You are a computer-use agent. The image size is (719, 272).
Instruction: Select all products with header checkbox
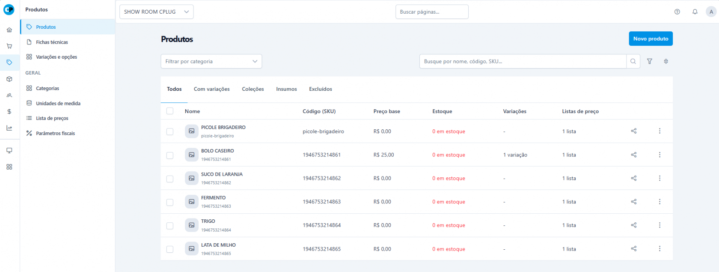tap(170, 111)
